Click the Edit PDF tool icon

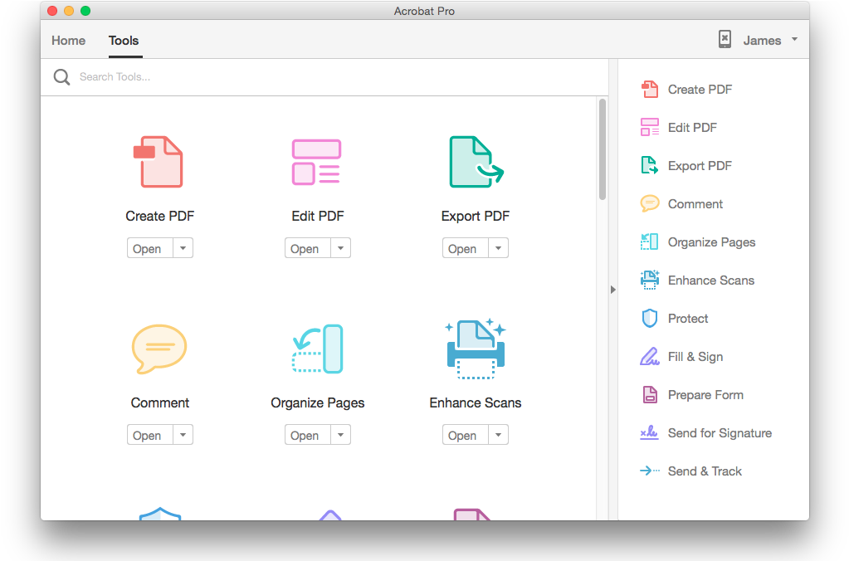coord(317,162)
